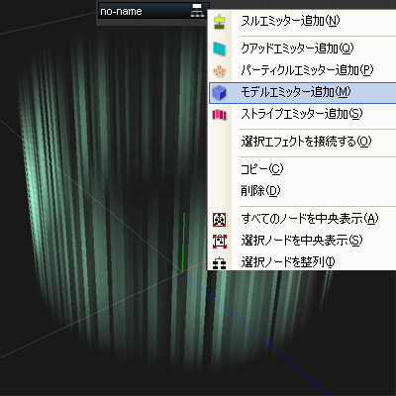
Task: Select the no-name node title
Action: coord(121,12)
